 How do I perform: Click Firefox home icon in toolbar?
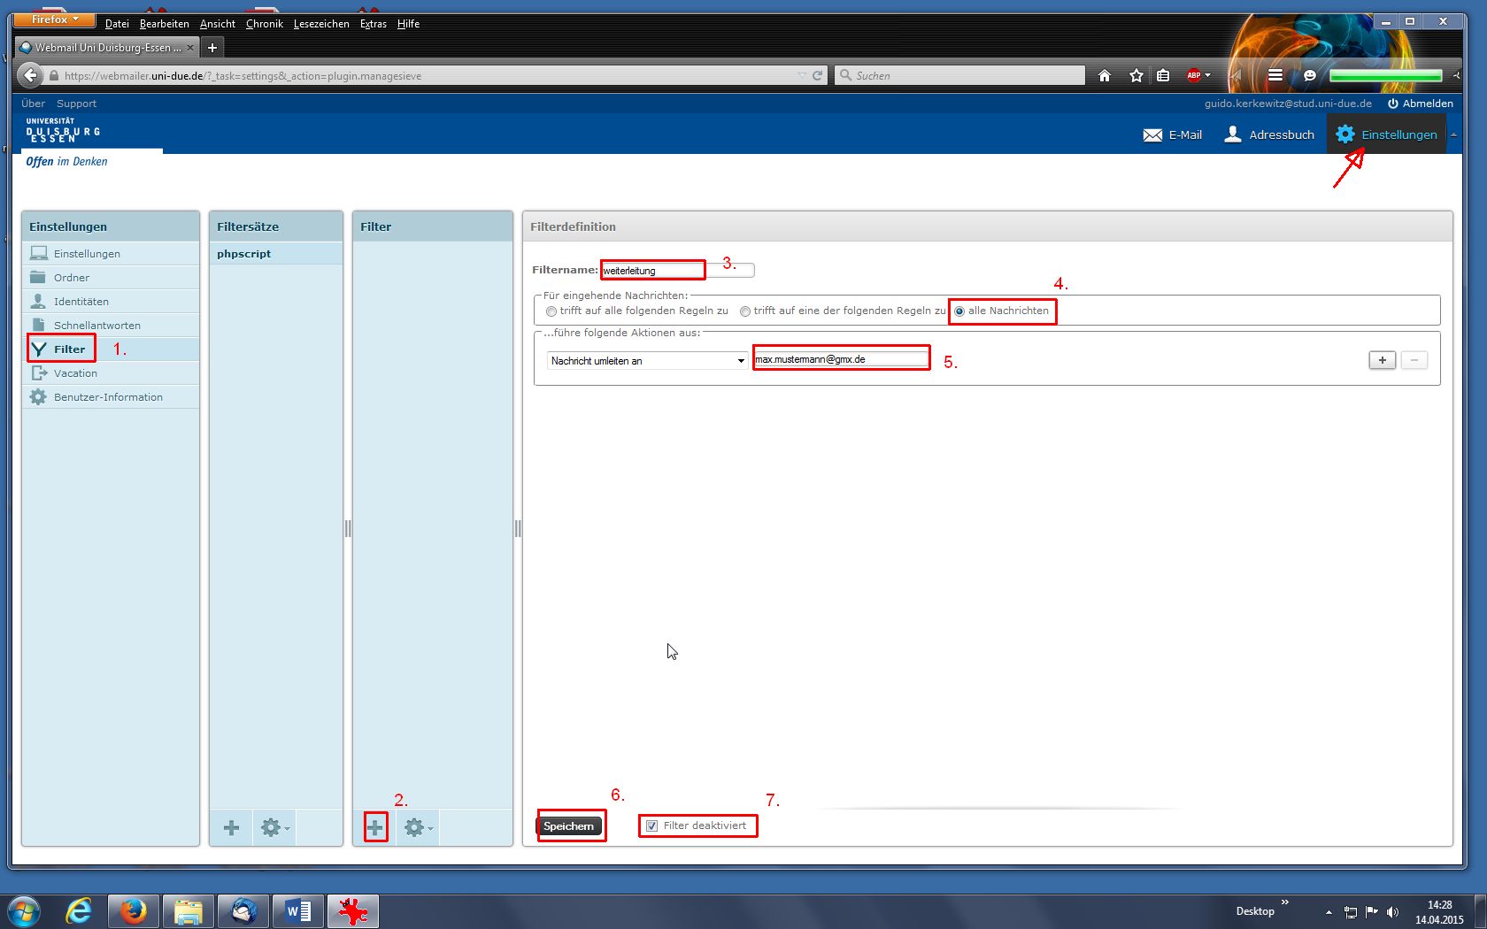tap(1105, 76)
